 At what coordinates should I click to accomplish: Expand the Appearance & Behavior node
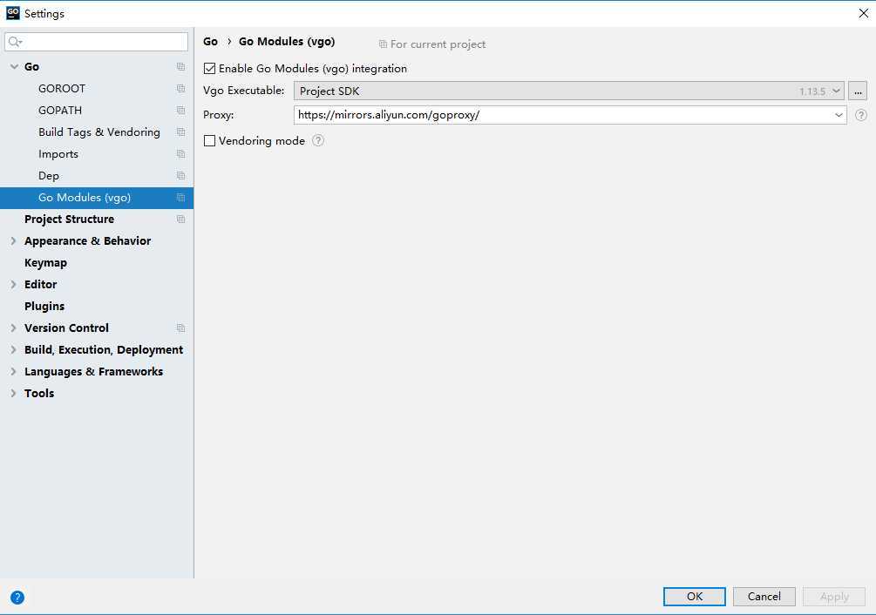click(13, 240)
